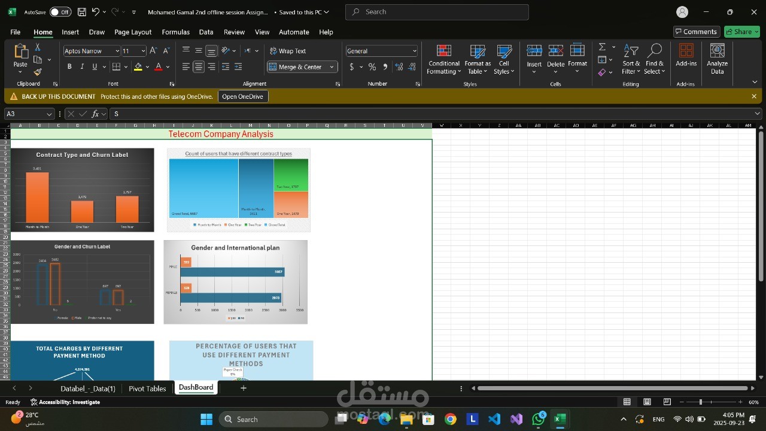The image size is (766, 431).
Task: Open the Formulas ribbon tab
Action: pos(175,32)
